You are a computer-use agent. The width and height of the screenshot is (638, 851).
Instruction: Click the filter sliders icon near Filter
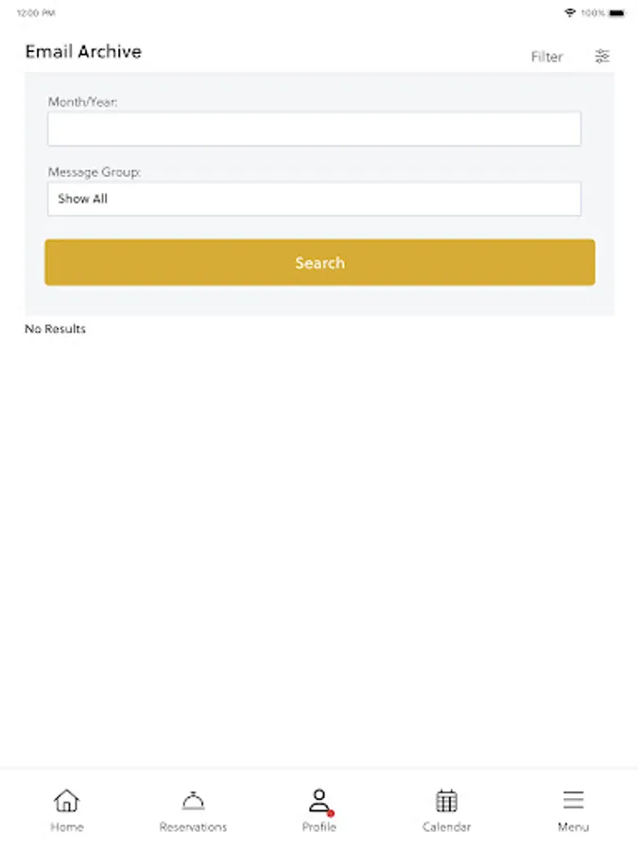[x=603, y=56]
